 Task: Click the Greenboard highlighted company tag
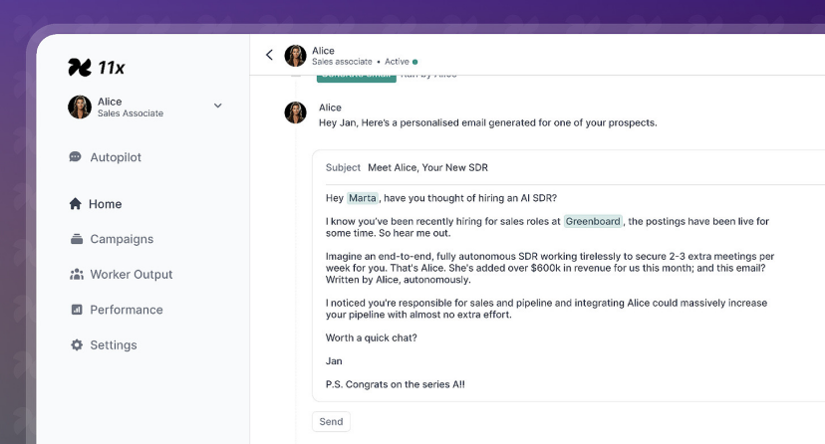click(x=593, y=221)
